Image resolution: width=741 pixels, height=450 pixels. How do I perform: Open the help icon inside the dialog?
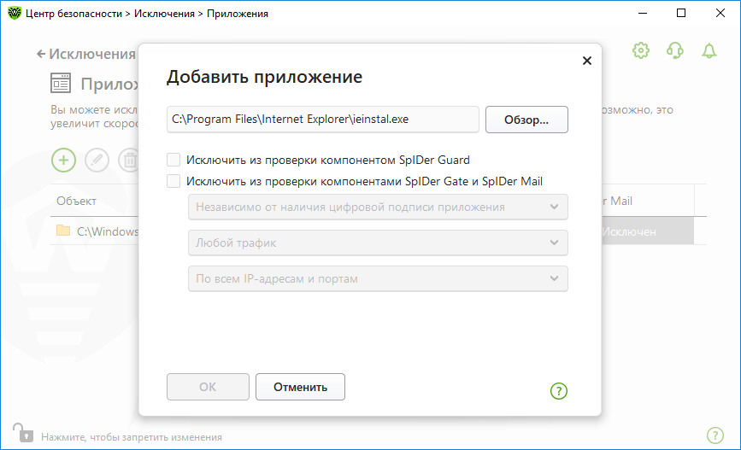[559, 390]
